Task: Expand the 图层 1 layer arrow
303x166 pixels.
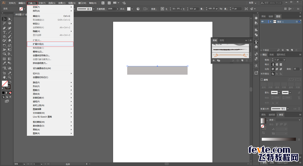Action: (x=271, y=22)
